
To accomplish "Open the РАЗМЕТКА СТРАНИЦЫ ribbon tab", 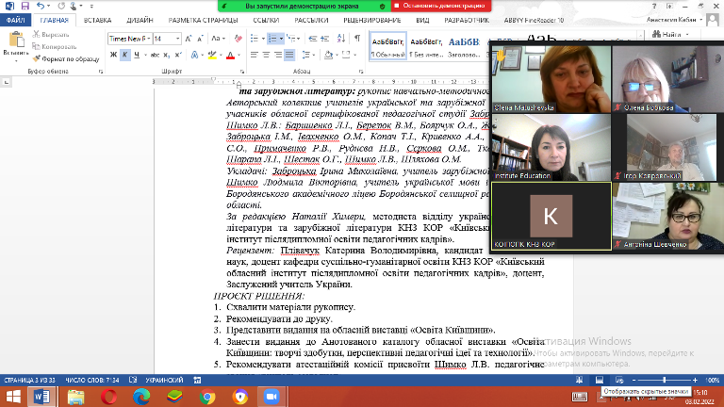I will 204,21.
